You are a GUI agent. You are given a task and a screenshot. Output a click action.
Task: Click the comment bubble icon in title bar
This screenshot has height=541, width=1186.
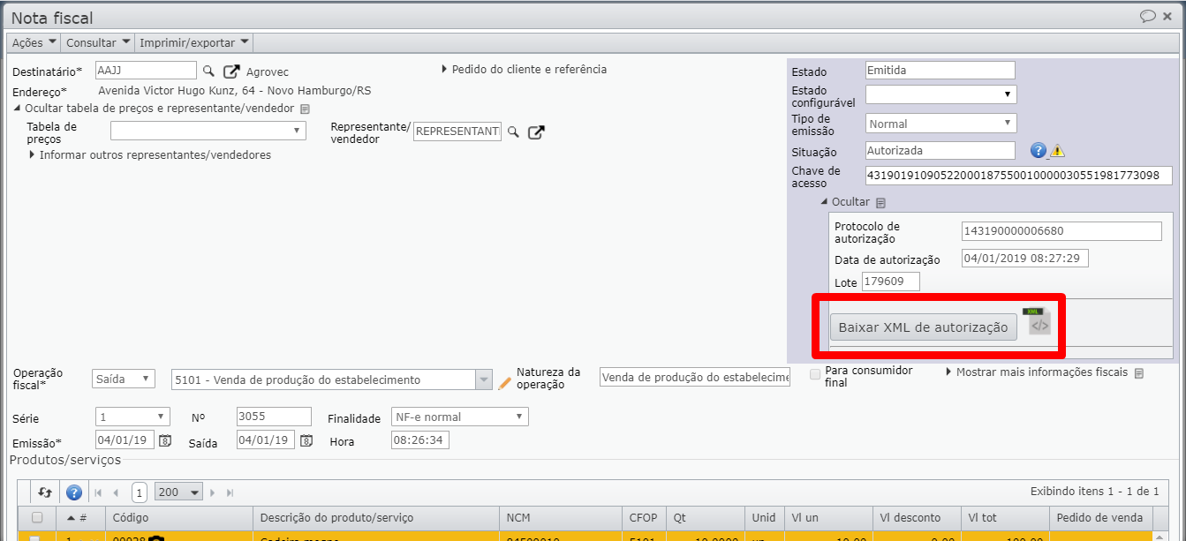[1148, 16]
